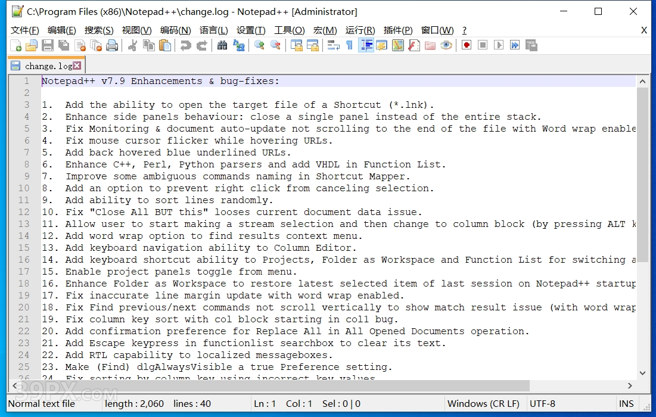The width and height of the screenshot is (656, 417).
Task: Open the Find dialog via toolbar
Action: [x=221, y=45]
